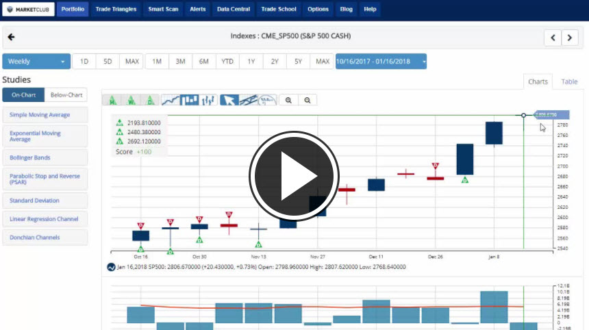Viewport: 589px width, 330px height.
Task: Toggle the monthly Trade Triangle icon
Action: 112,100
